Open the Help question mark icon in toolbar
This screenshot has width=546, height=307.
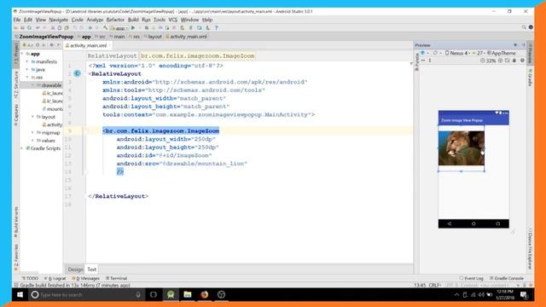tap(216, 28)
